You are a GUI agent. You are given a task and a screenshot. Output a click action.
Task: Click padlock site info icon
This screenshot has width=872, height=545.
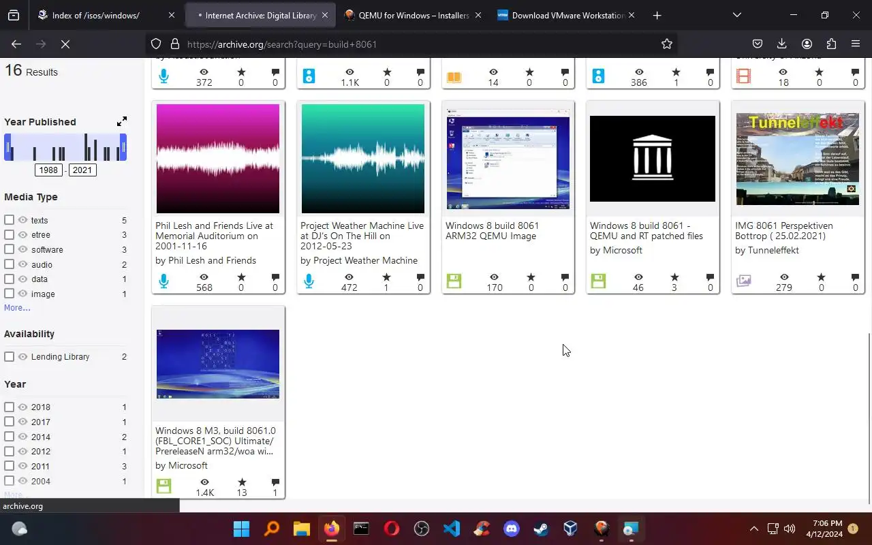coord(174,44)
